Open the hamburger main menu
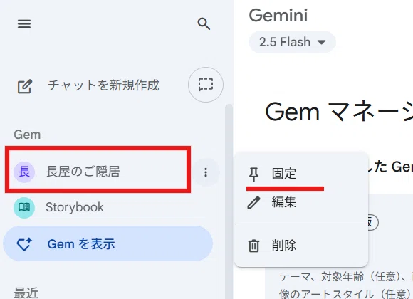This screenshot has width=413, height=299. point(24,24)
